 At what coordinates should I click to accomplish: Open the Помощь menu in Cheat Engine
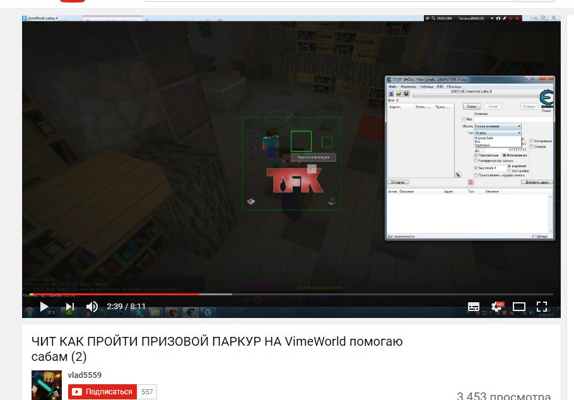(454, 87)
